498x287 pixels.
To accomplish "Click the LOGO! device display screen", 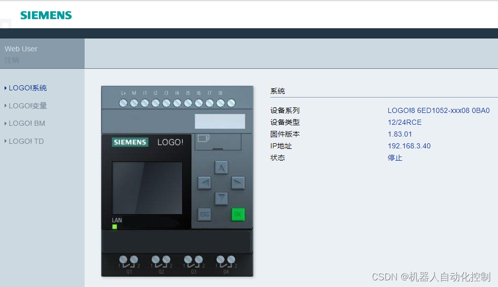I will click(147, 188).
